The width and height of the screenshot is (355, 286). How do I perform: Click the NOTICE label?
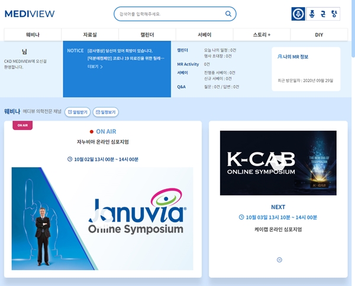75,51
